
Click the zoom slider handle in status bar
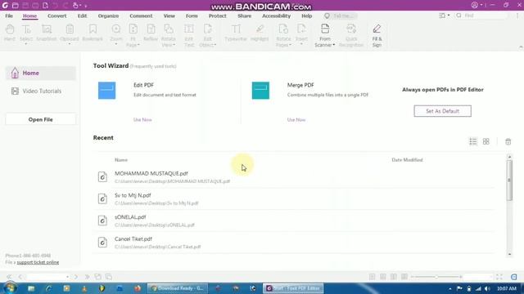coord(436,277)
